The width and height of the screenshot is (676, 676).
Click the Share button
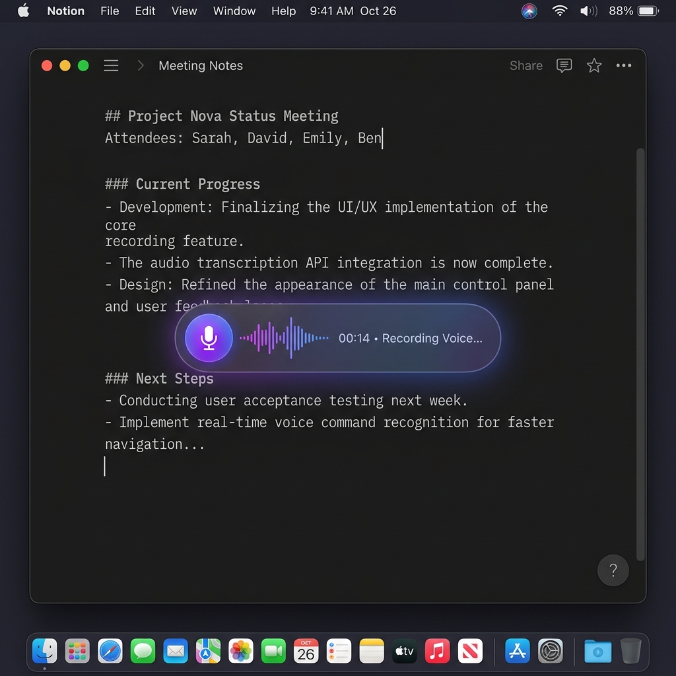tap(525, 65)
